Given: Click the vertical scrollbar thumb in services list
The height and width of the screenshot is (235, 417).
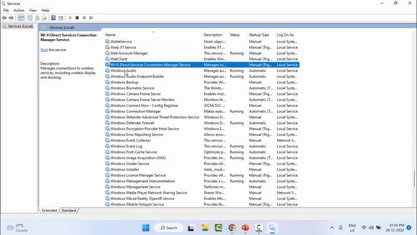Looking at the screenshot, I should [x=414, y=178].
